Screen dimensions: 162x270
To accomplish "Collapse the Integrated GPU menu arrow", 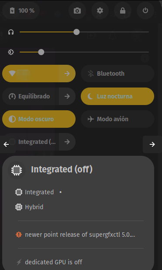I will (x=67, y=142).
